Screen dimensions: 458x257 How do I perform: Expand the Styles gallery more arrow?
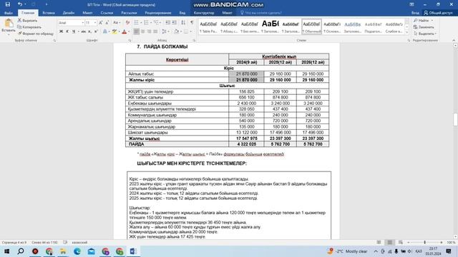[407, 32]
